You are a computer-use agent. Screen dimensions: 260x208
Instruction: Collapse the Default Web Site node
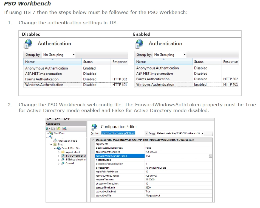coord(55,148)
